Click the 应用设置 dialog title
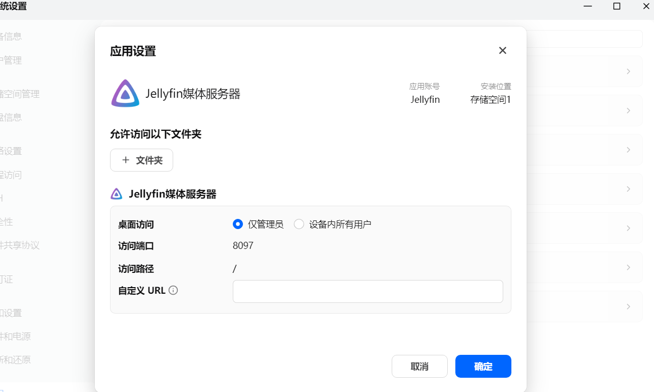Image resolution: width=654 pixels, height=392 pixels. coord(133,51)
